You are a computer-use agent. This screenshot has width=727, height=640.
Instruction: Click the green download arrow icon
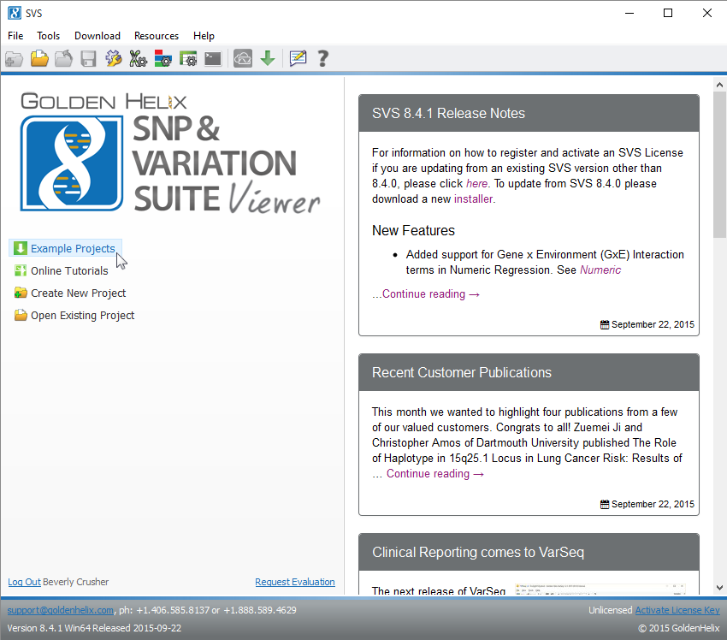coord(267,58)
